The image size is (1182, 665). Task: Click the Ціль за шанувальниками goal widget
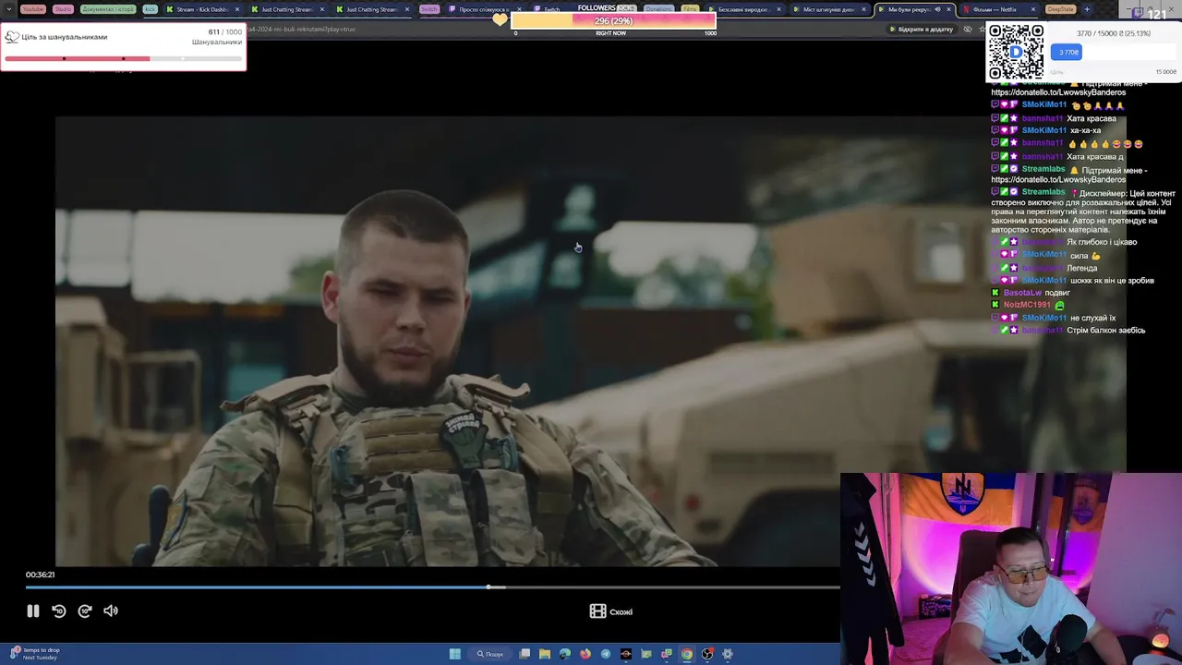(123, 46)
